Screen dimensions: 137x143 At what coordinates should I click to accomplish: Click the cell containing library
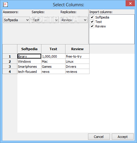coord(29,56)
